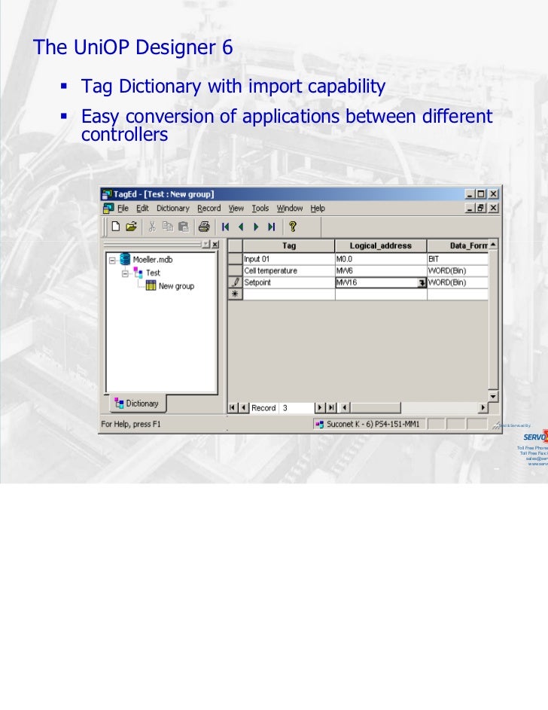Click the horizontal scrollbar right arrow

(483, 407)
